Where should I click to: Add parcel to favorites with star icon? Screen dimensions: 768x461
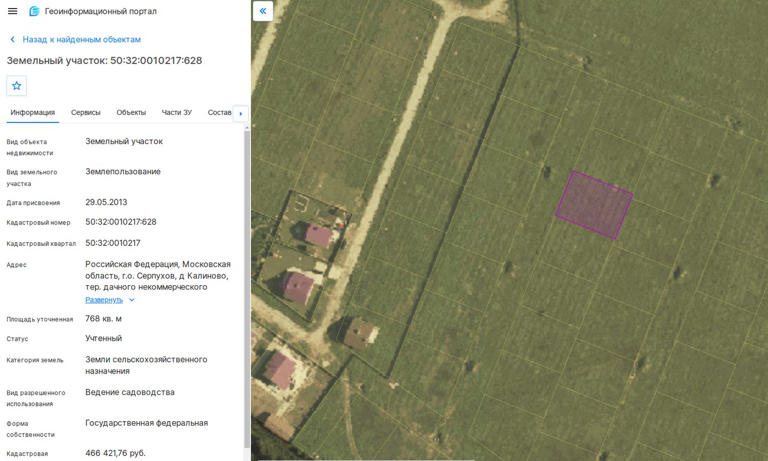pyautogui.click(x=16, y=86)
